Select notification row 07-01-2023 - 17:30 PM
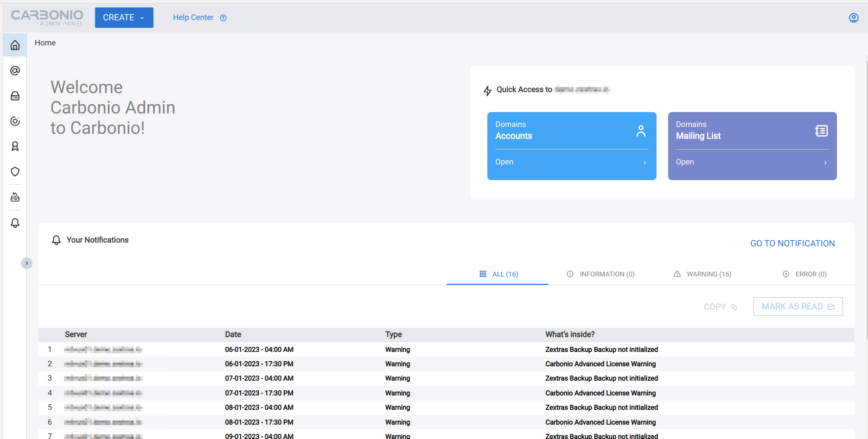Screen dimensions: 868x439 (447, 393)
